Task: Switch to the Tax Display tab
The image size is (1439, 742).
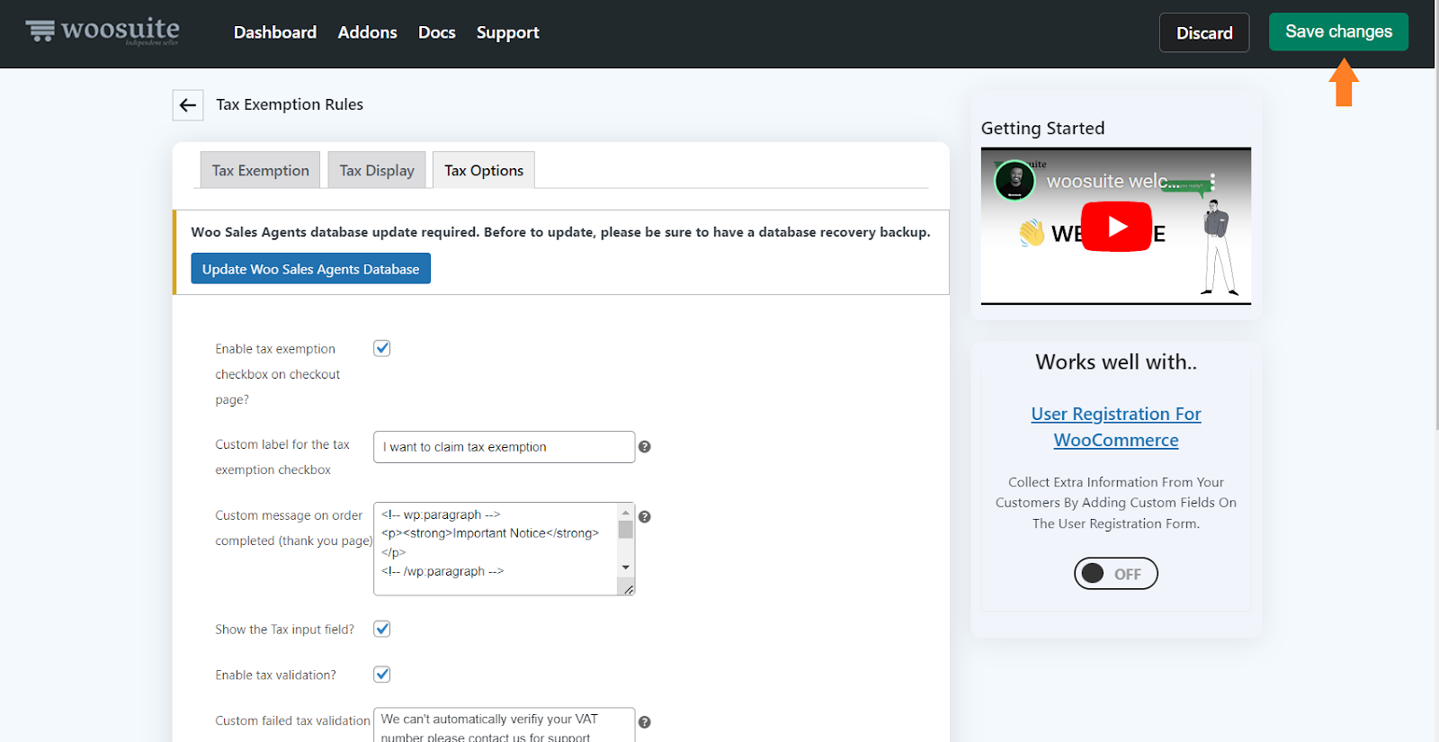Action: [x=377, y=170]
